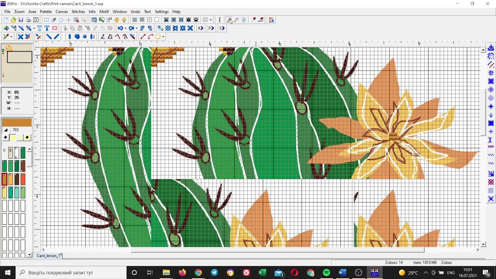Select the red curved arc tool
496x279 pixels.
pyautogui.click(x=150, y=36)
